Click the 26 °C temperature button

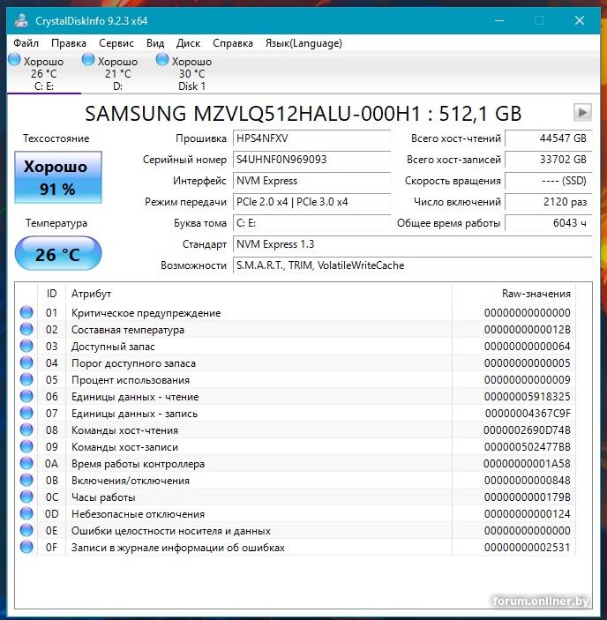click(x=58, y=253)
